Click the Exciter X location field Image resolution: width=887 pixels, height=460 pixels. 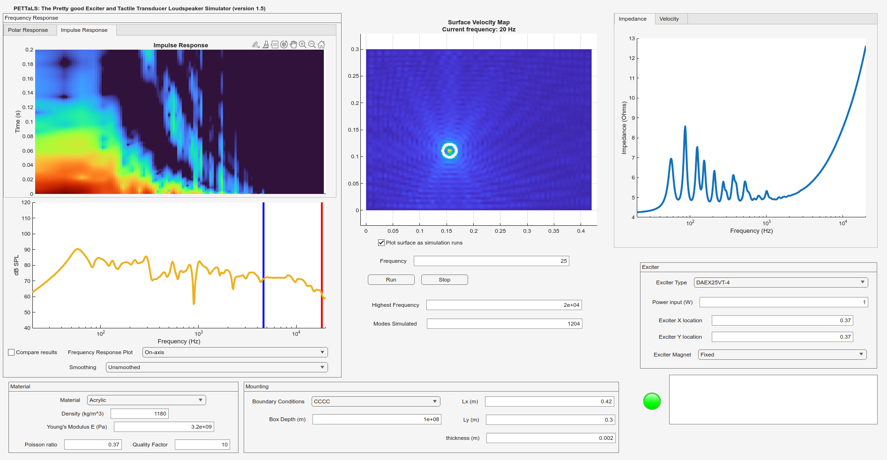point(783,320)
